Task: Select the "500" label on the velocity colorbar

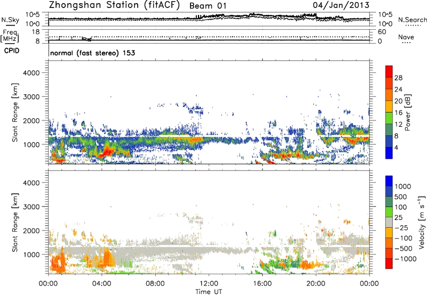Action: [x=400, y=197]
